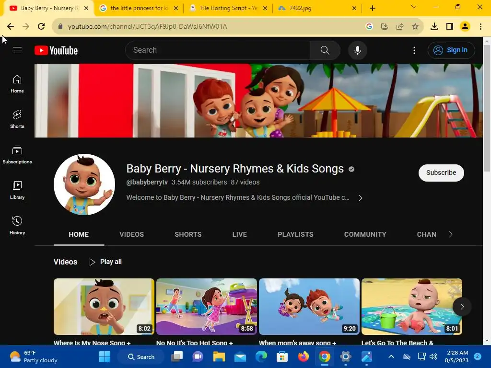Open Firefox from taskbar
The width and height of the screenshot is (491, 368).
(x=303, y=356)
